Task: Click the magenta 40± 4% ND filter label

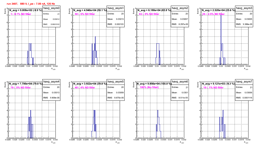Action: (85, 88)
